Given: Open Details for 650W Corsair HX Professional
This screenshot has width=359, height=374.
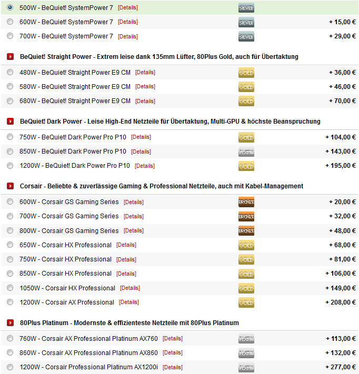Looking at the screenshot, I should [126, 245].
